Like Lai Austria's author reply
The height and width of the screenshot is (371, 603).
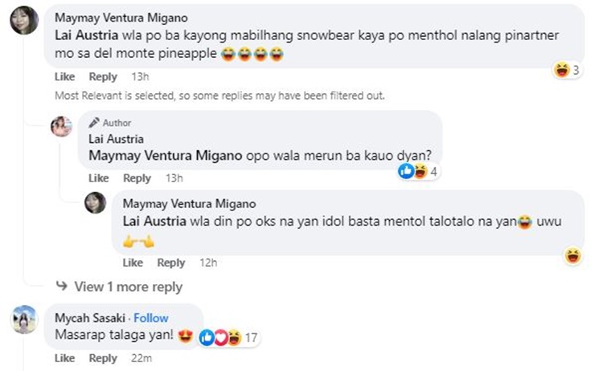pos(98,178)
